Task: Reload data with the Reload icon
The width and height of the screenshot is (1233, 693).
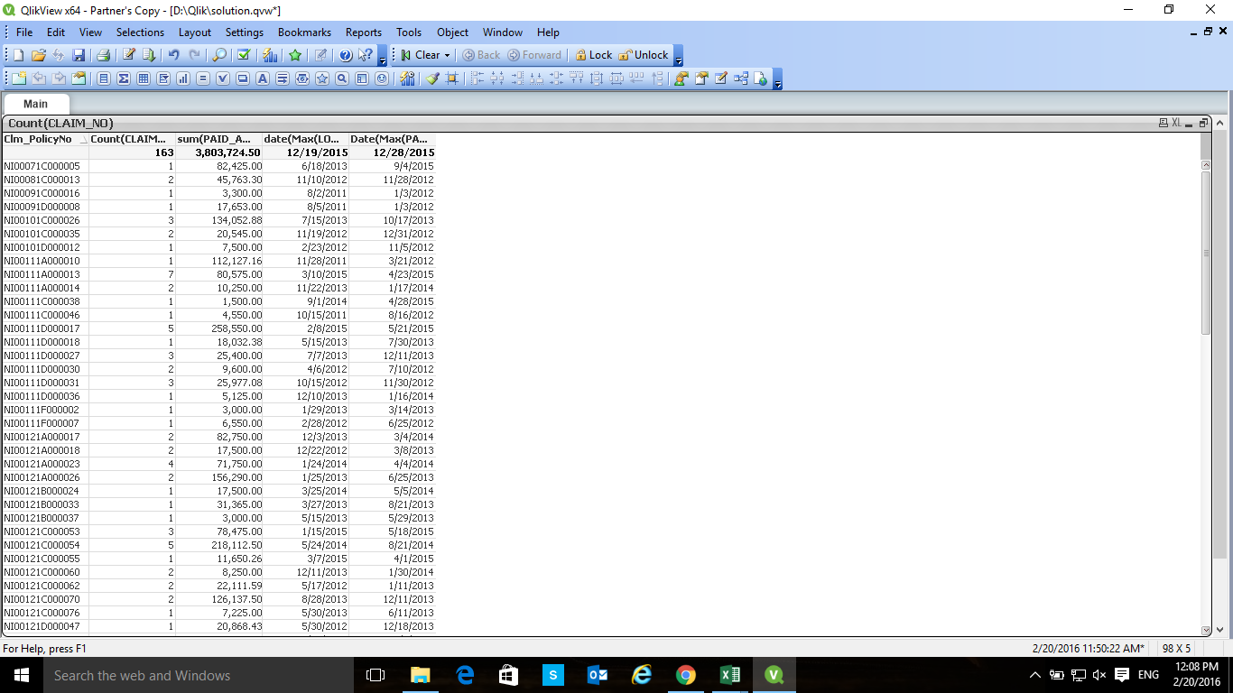Action: coord(149,55)
